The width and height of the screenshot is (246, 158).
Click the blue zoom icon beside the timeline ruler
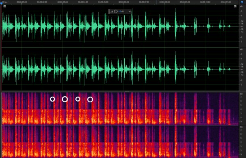(x=242, y=2)
